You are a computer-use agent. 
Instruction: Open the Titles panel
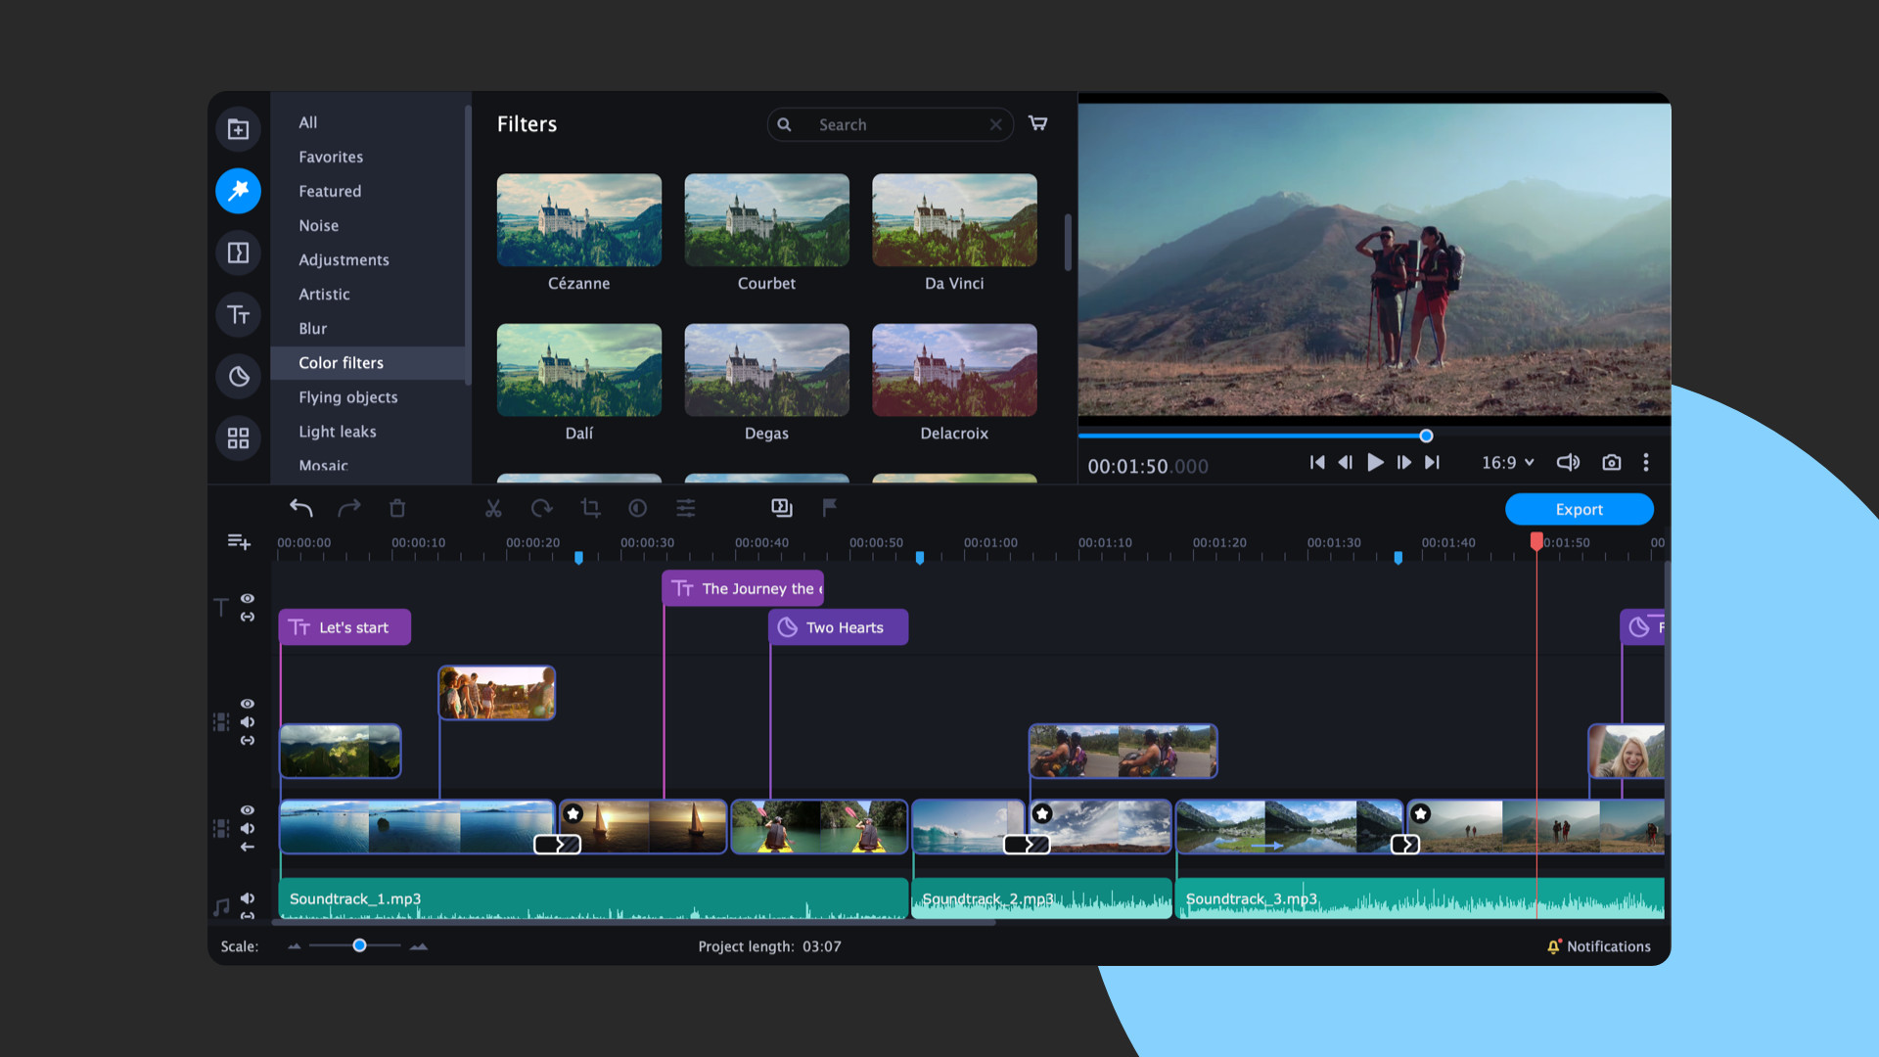point(238,314)
